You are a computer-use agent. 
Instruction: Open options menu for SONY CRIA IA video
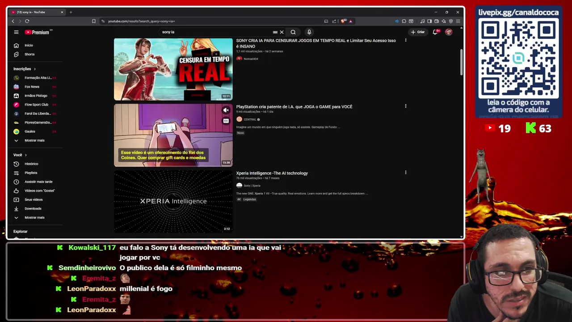pos(406,40)
